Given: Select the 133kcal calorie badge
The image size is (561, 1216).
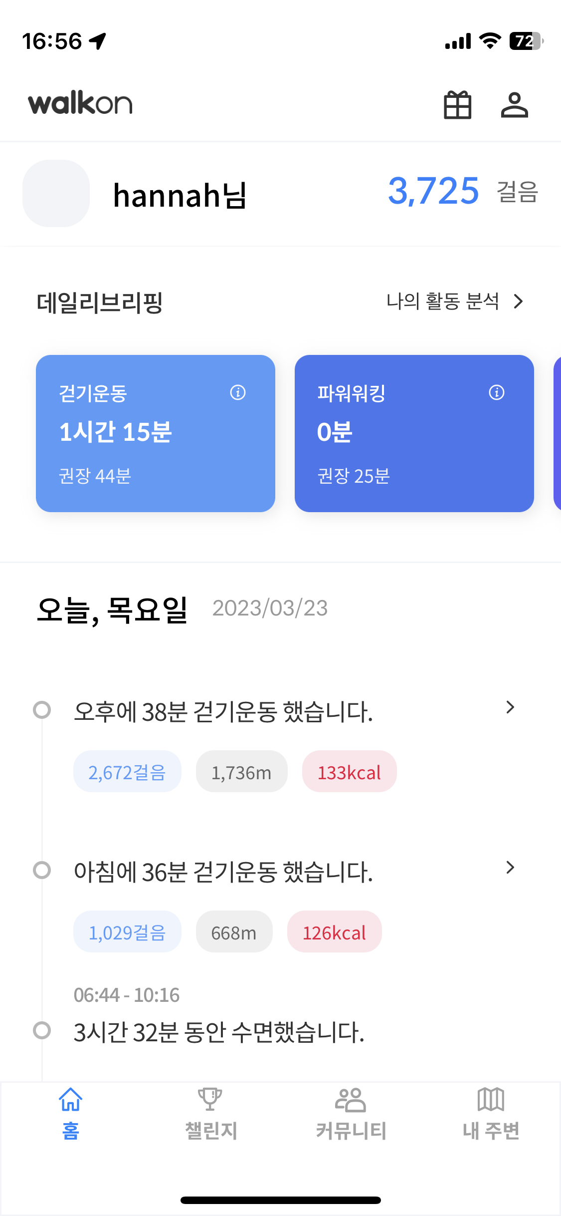Looking at the screenshot, I should tap(349, 772).
